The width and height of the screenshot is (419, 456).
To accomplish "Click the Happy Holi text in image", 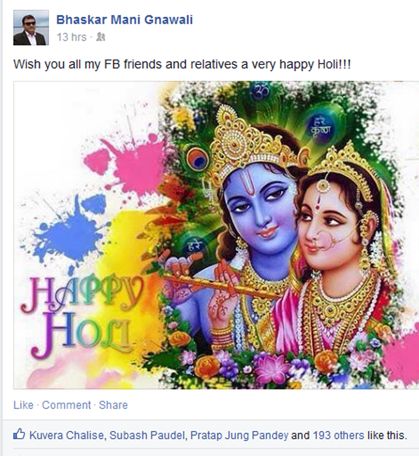I will (82, 316).
